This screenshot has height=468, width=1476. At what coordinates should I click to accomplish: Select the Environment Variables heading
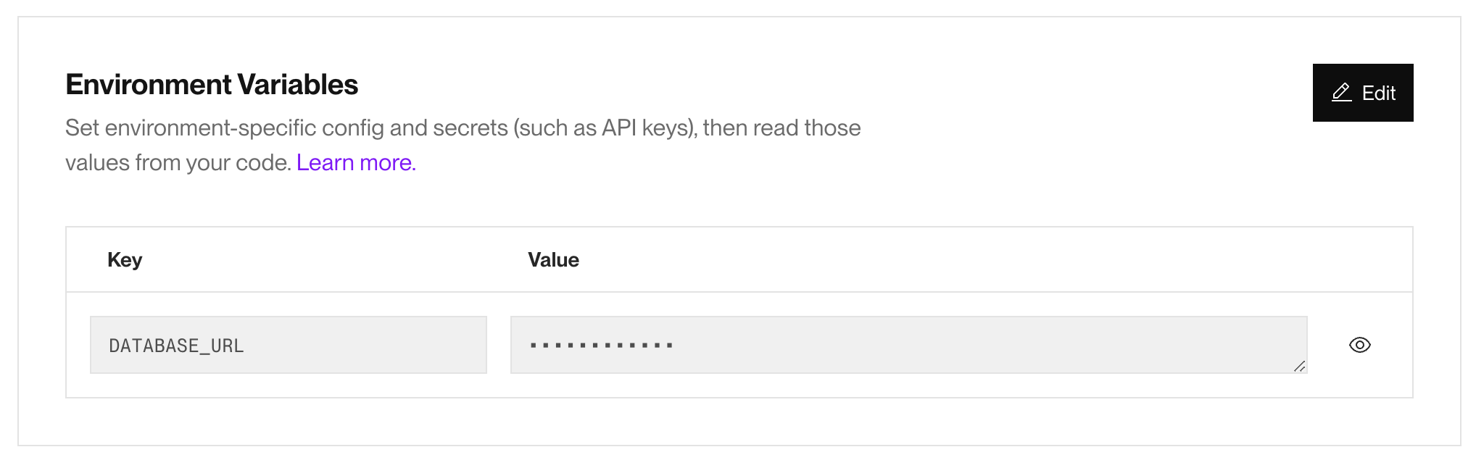[x=212, y=85]
